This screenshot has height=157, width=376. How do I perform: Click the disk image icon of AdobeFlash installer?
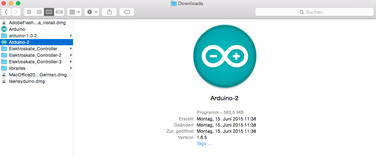click(x=4, y=23)
